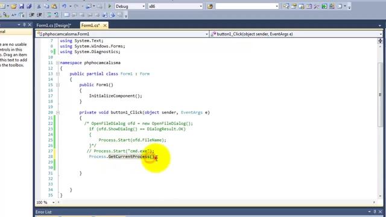Open the active documents list arrow
The image size is (386, 217).
coord(380,25)
